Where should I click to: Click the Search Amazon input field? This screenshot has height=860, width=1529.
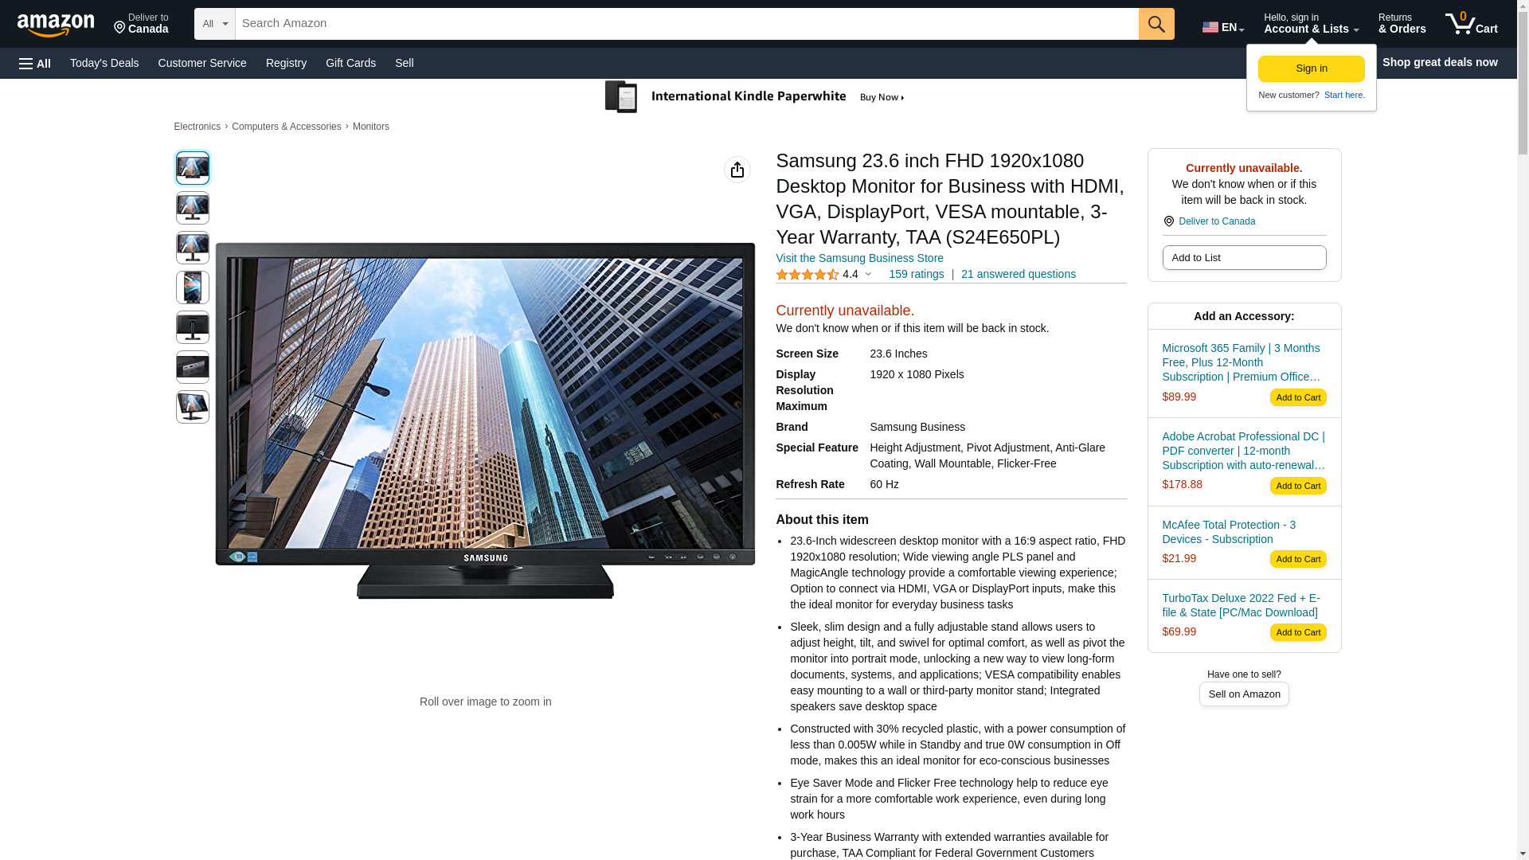pyautogui.click(x=686, y=24)
